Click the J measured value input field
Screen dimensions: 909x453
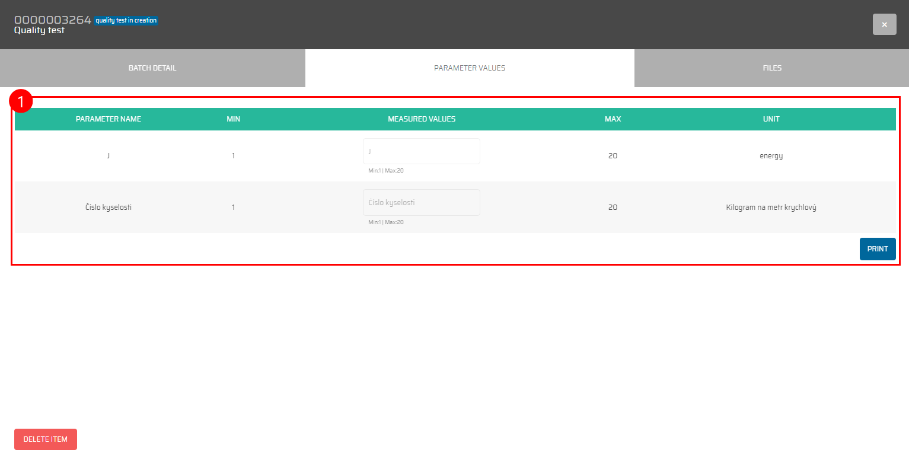tap(421, 151)
